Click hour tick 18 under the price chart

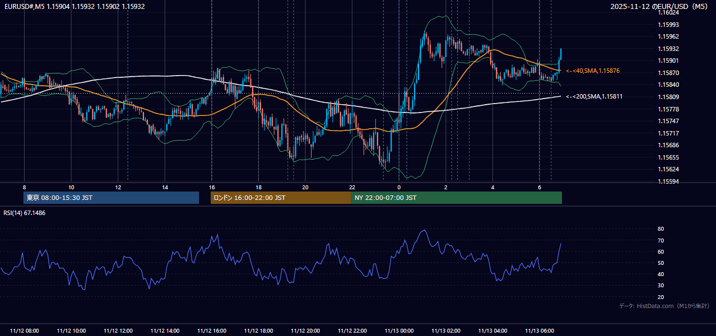click(x=258, y=187)
